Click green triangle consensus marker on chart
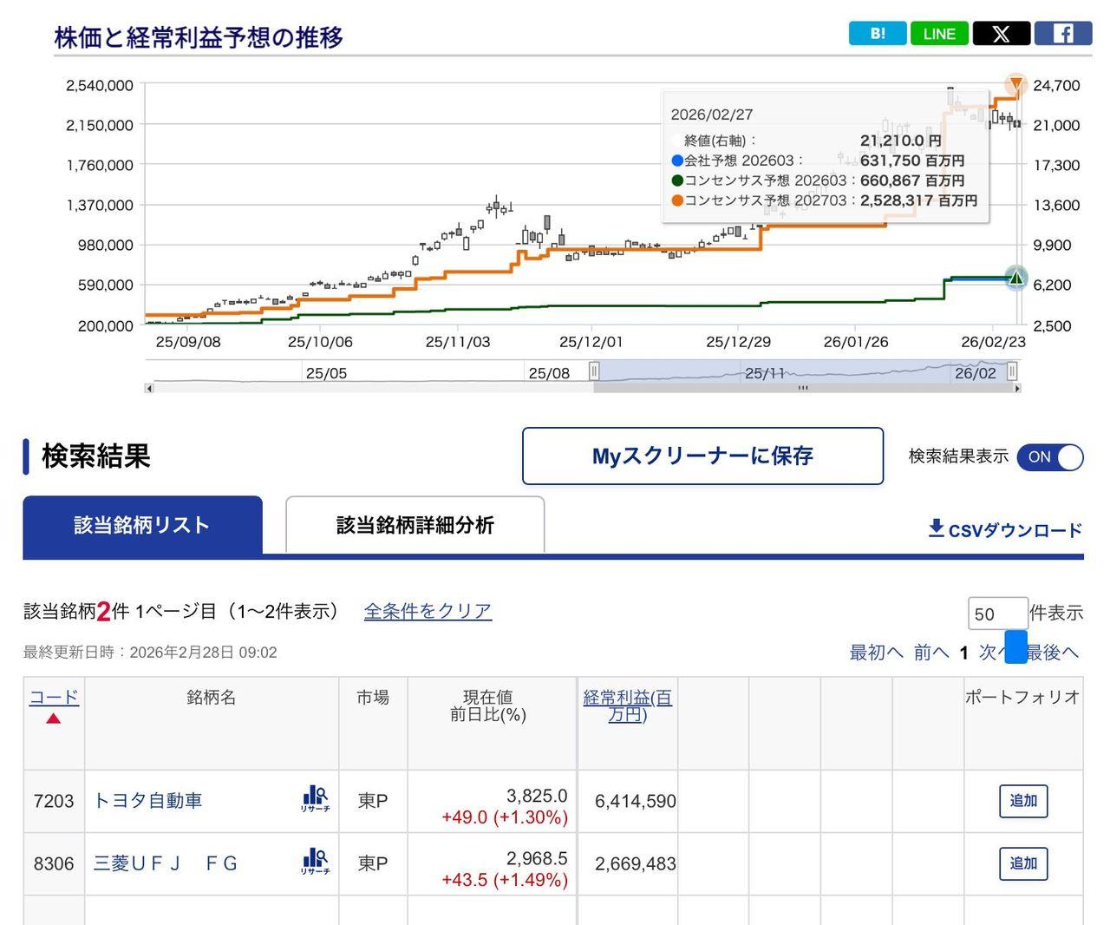This screenshot has width=1110, height=925. coord(1015,278)
